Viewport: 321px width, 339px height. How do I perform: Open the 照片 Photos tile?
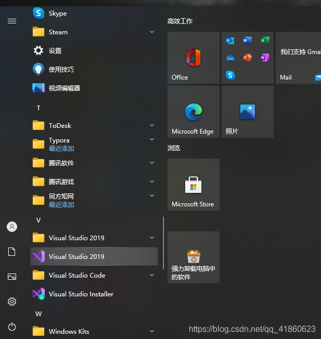[248, 112]
